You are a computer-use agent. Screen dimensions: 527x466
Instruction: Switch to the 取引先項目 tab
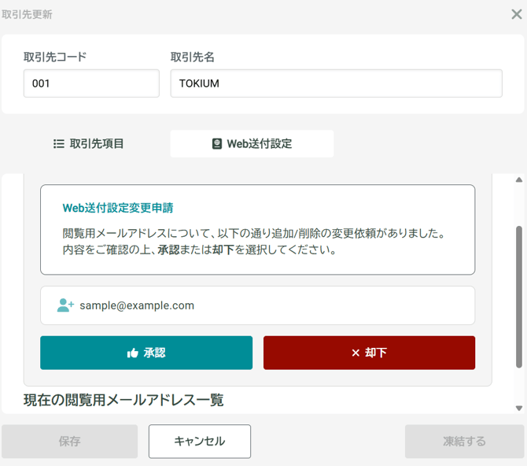[89, 144]
